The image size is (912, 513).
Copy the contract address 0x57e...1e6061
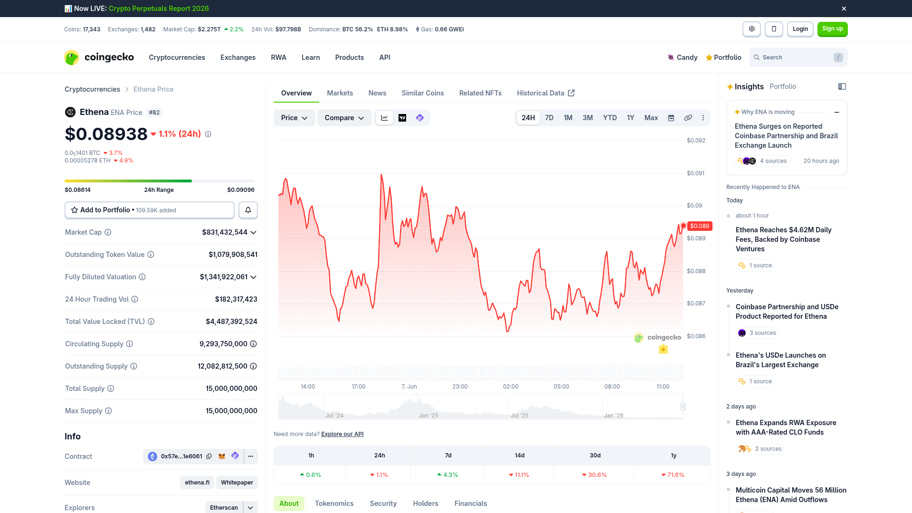click(x=209, y=456)
